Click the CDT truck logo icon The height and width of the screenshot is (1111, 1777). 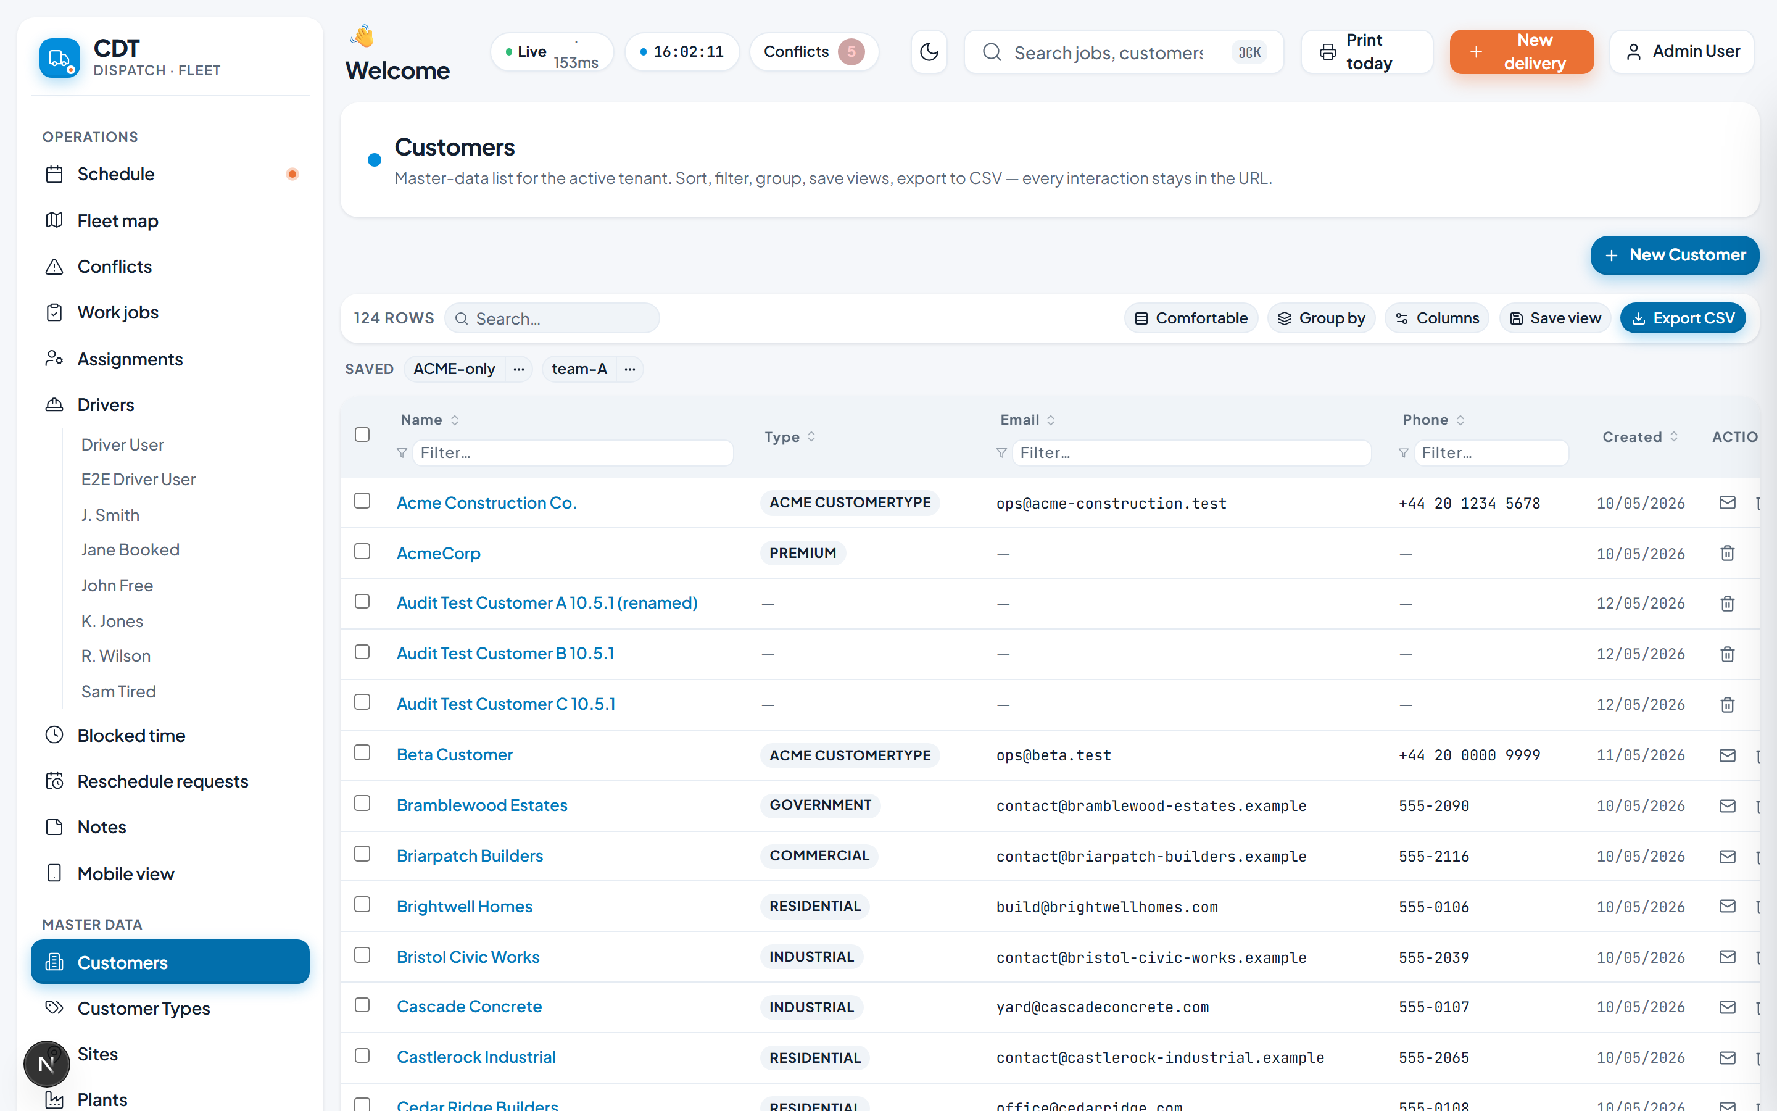point(59,58)
